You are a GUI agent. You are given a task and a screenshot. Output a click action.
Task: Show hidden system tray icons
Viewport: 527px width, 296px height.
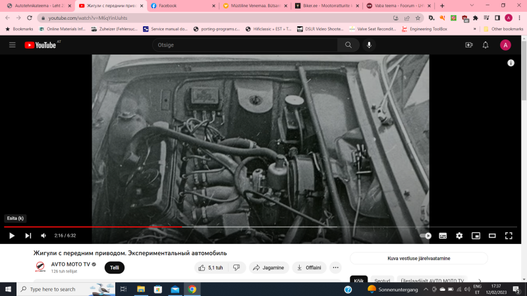[426, 289]
